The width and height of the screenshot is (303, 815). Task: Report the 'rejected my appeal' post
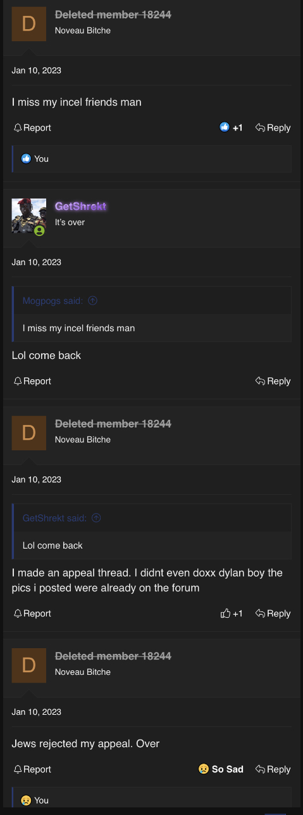(x=32, y=769)
